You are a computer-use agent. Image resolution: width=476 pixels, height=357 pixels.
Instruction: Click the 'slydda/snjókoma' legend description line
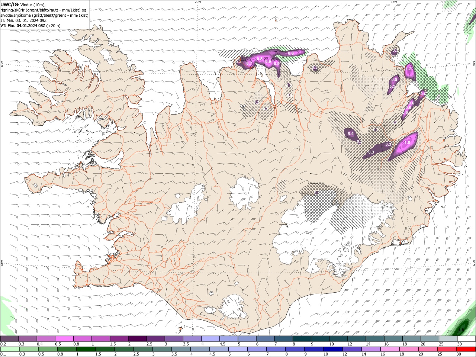pyautogui.click(x=44, y=15)
